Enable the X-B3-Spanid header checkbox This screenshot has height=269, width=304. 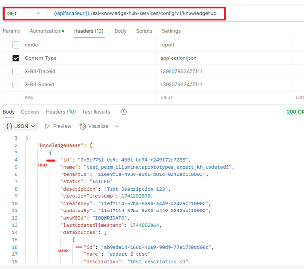point(16,84)
